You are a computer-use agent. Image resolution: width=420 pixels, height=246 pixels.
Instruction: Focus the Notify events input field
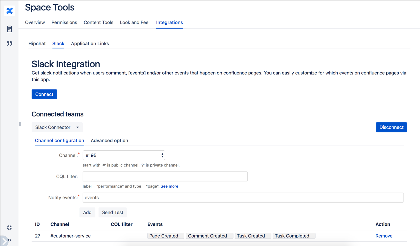point(243,198)
